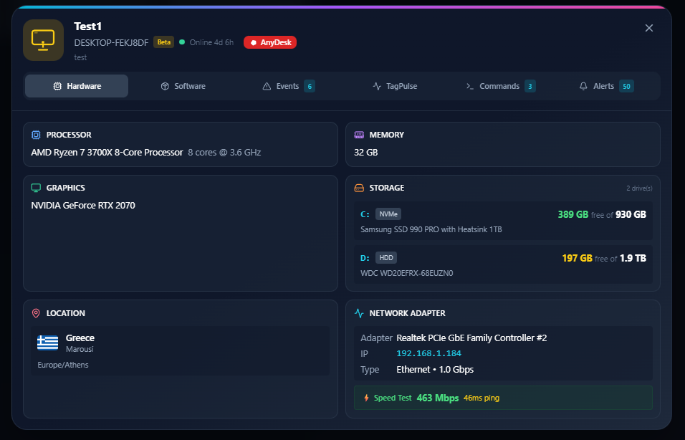Launch AnyDesk remote connection
Screen dimensions: 685x440
270,42
